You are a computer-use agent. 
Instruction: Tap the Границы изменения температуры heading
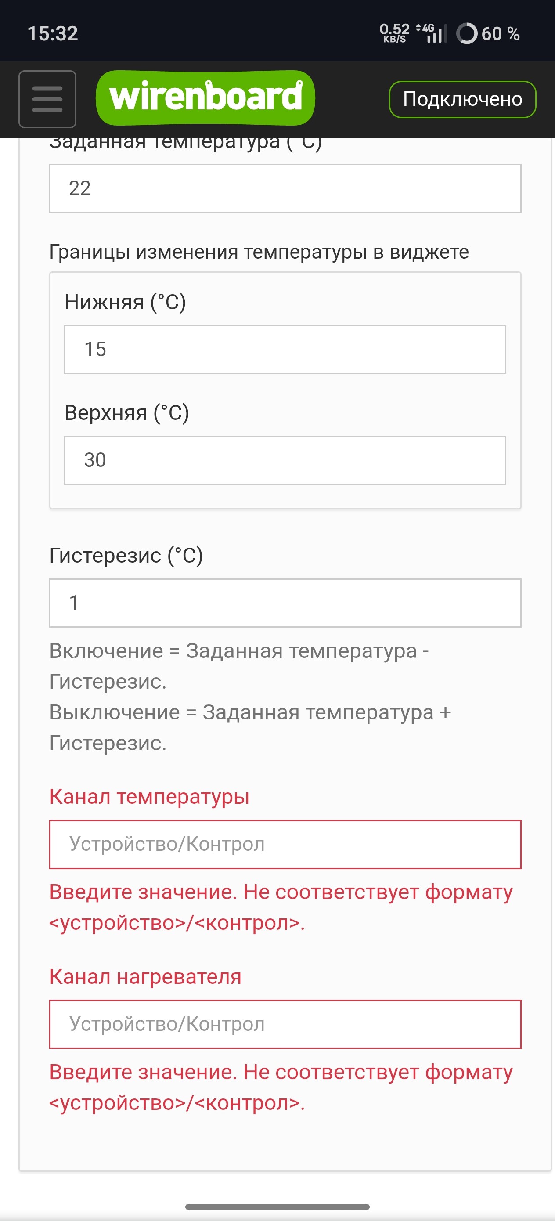[259, 252]
